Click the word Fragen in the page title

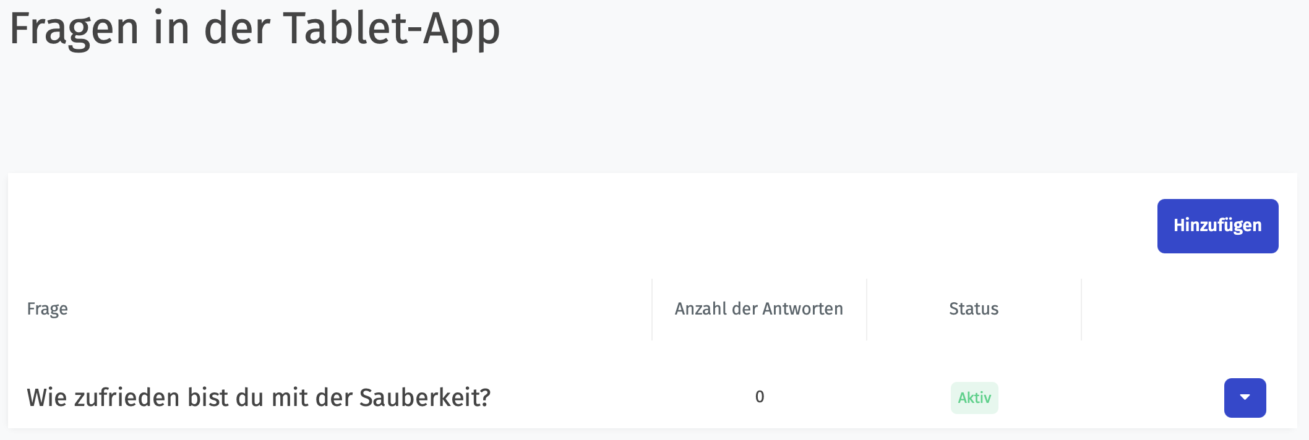[74, 28]
